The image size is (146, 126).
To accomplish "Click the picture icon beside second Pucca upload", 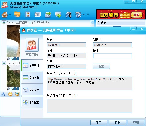I will (x=4, y=63).
